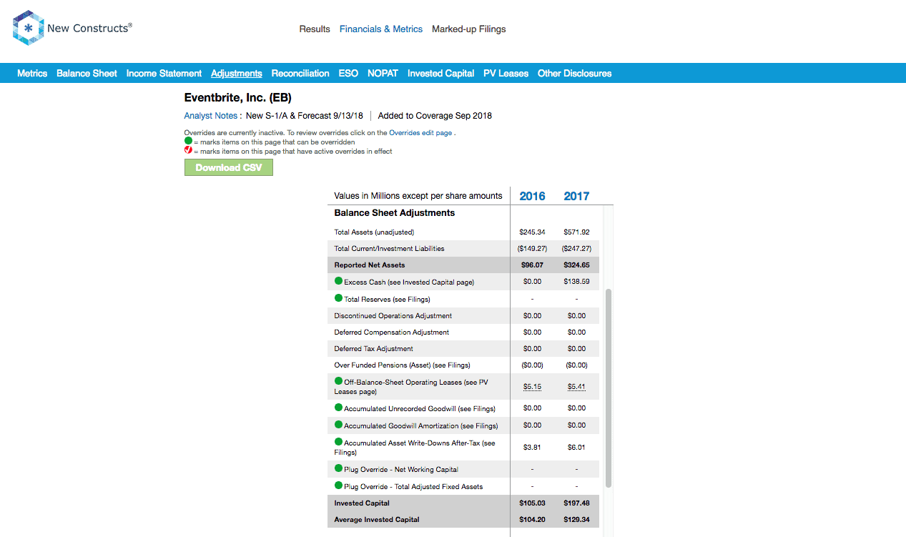Open Financials & Metrics navigation item
The width and height of the screenshot is (906, 537).
pyautogui.click(x=381, y=29)
